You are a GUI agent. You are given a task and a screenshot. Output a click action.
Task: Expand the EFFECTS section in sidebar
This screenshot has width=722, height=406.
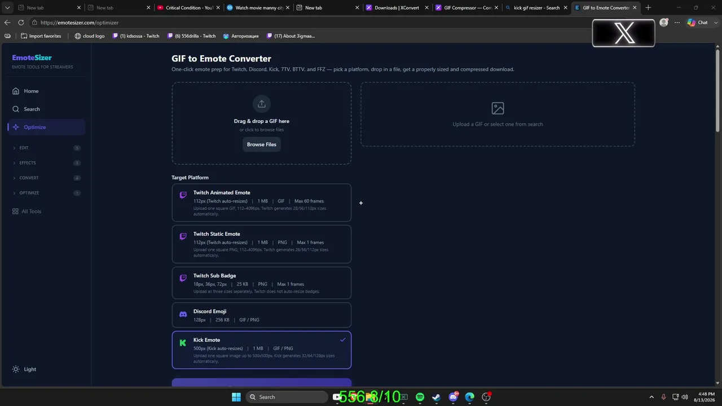point(46,163)
